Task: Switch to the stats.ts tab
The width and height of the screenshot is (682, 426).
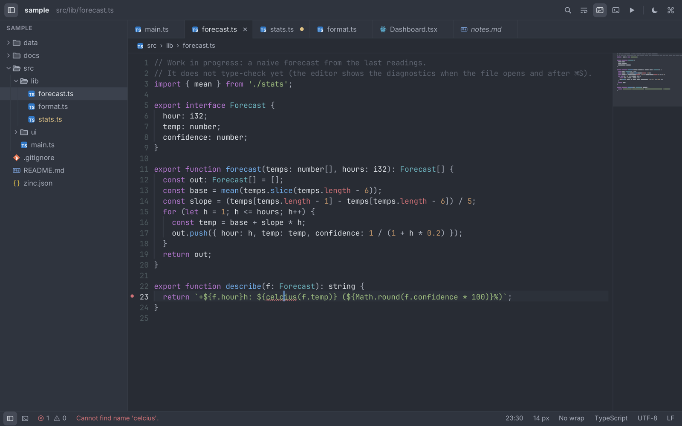Action: point(281,29)
